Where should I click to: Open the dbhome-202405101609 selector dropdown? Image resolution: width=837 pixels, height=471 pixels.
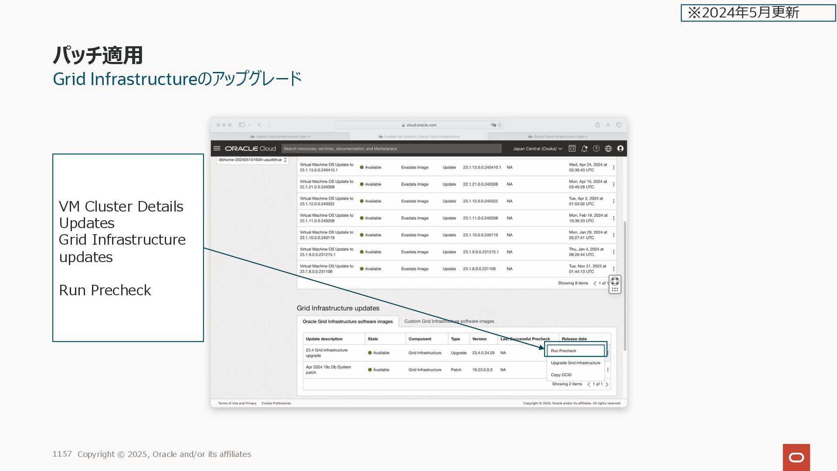[x=252, y=160]
